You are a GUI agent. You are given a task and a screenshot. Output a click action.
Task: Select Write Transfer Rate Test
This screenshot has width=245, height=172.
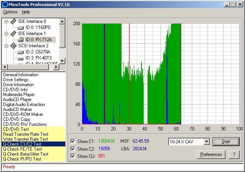click(x=34, y=139)
